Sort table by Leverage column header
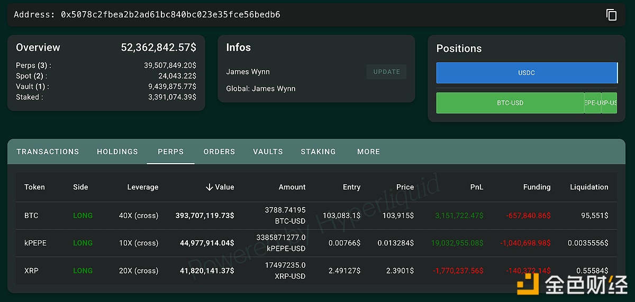Image resolution: width=635 pixels, height=302 pixels. click(x=142, y=187)
